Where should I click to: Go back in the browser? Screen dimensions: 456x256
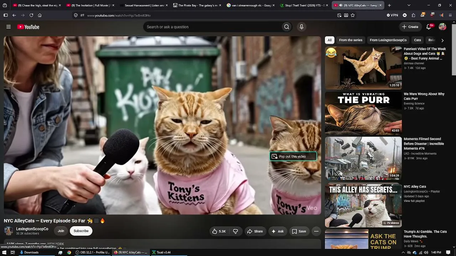tap(14, 15)
